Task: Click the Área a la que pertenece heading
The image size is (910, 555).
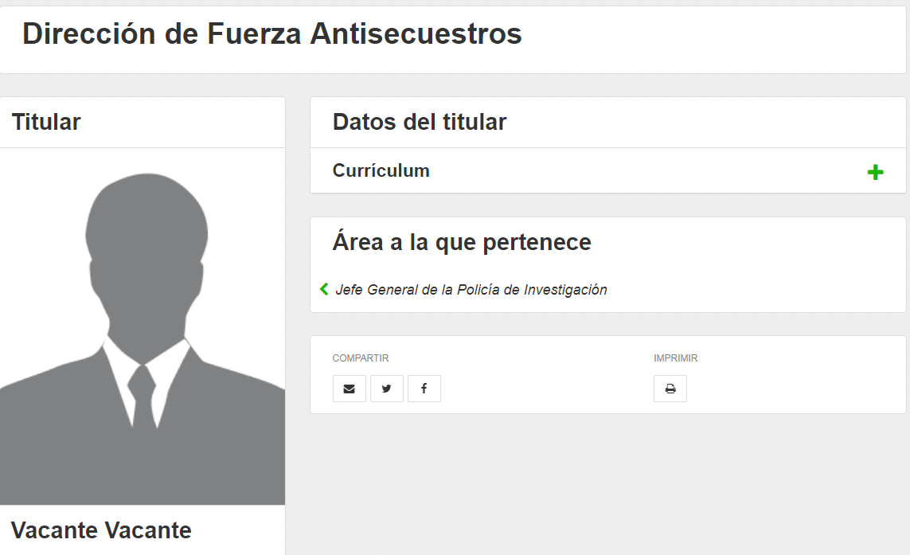Action: (x=461, y=242)
